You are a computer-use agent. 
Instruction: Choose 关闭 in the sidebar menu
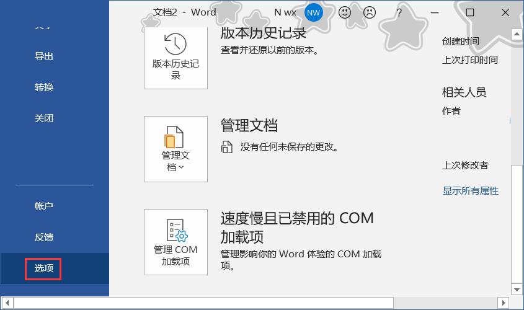pos(44,118)
